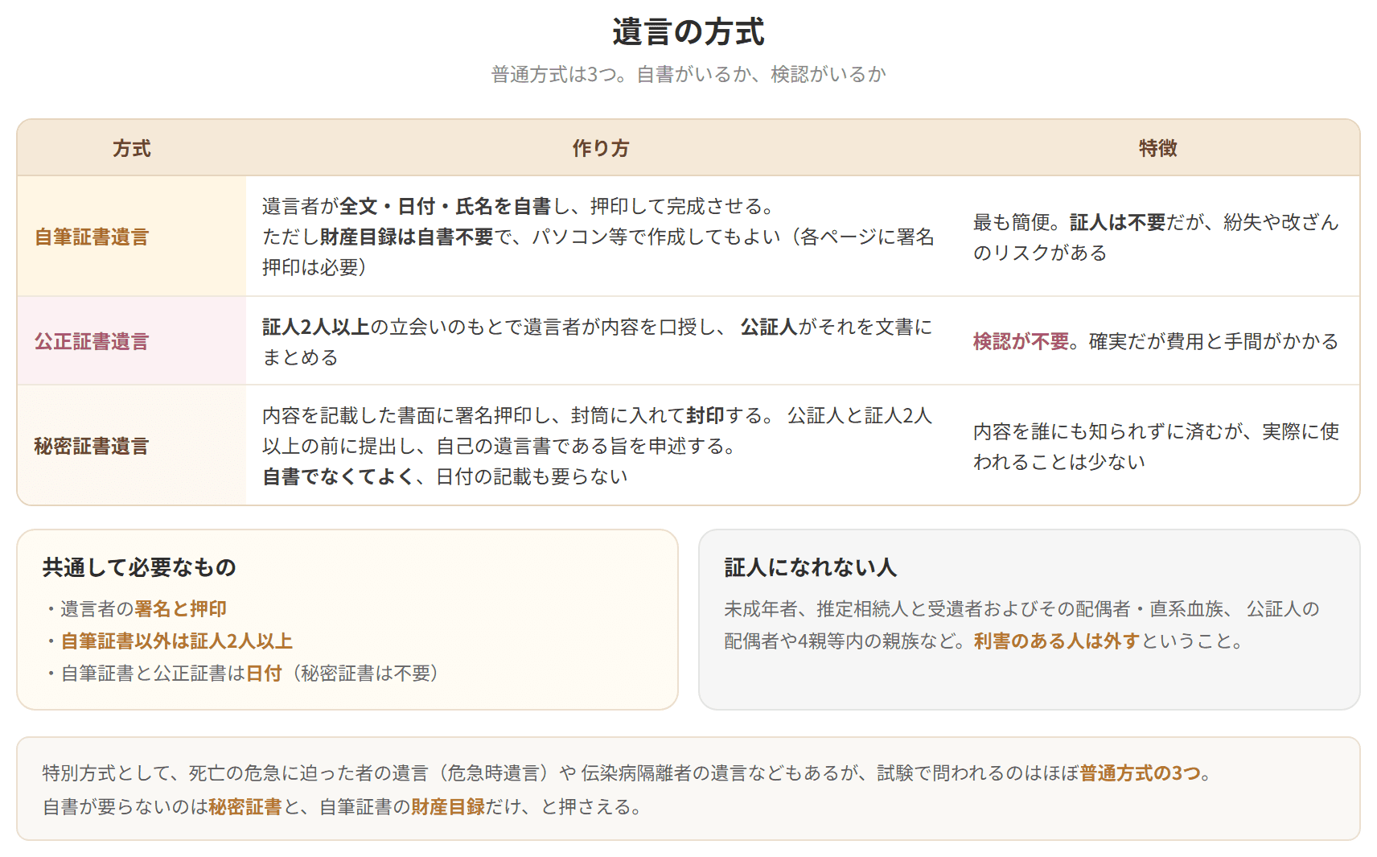This screenshot has width=1377, height=857.
Task: Click bold text 財産目録は自書不要
Action: (x=407, y=237)
